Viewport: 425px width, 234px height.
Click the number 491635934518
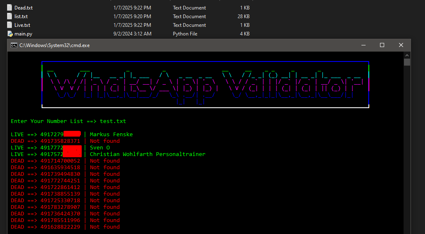[x=60, y=167]
